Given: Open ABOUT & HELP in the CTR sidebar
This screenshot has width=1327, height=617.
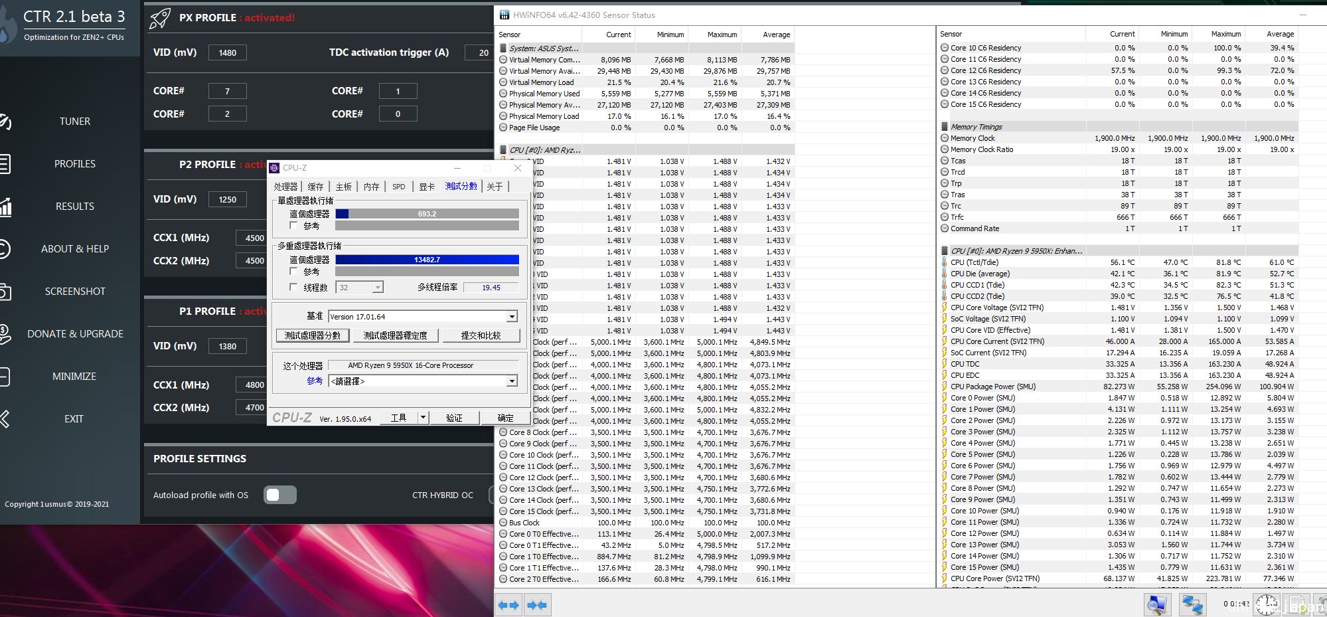Looking at the screenshot, I should pyautogui.click(x=74, y=249).
